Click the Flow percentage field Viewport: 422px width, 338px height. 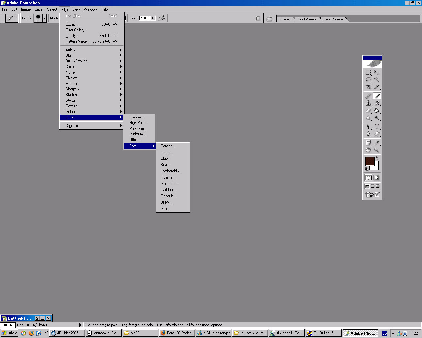[145, 18]
